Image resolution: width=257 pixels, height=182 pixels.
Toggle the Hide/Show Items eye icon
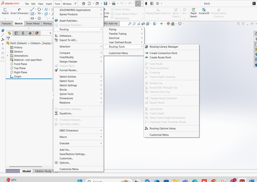(x=161, y=24)
